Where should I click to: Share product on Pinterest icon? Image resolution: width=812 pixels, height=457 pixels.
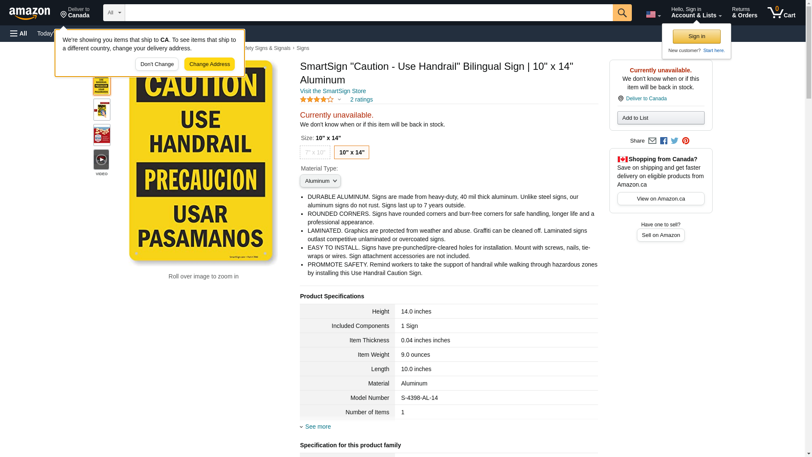click(686, 141)
